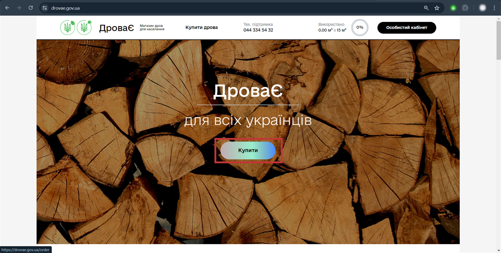Bookmark this page with the star icon
Image resolution: width=501 pixels, height=253 pixels.
coord(437,8)
